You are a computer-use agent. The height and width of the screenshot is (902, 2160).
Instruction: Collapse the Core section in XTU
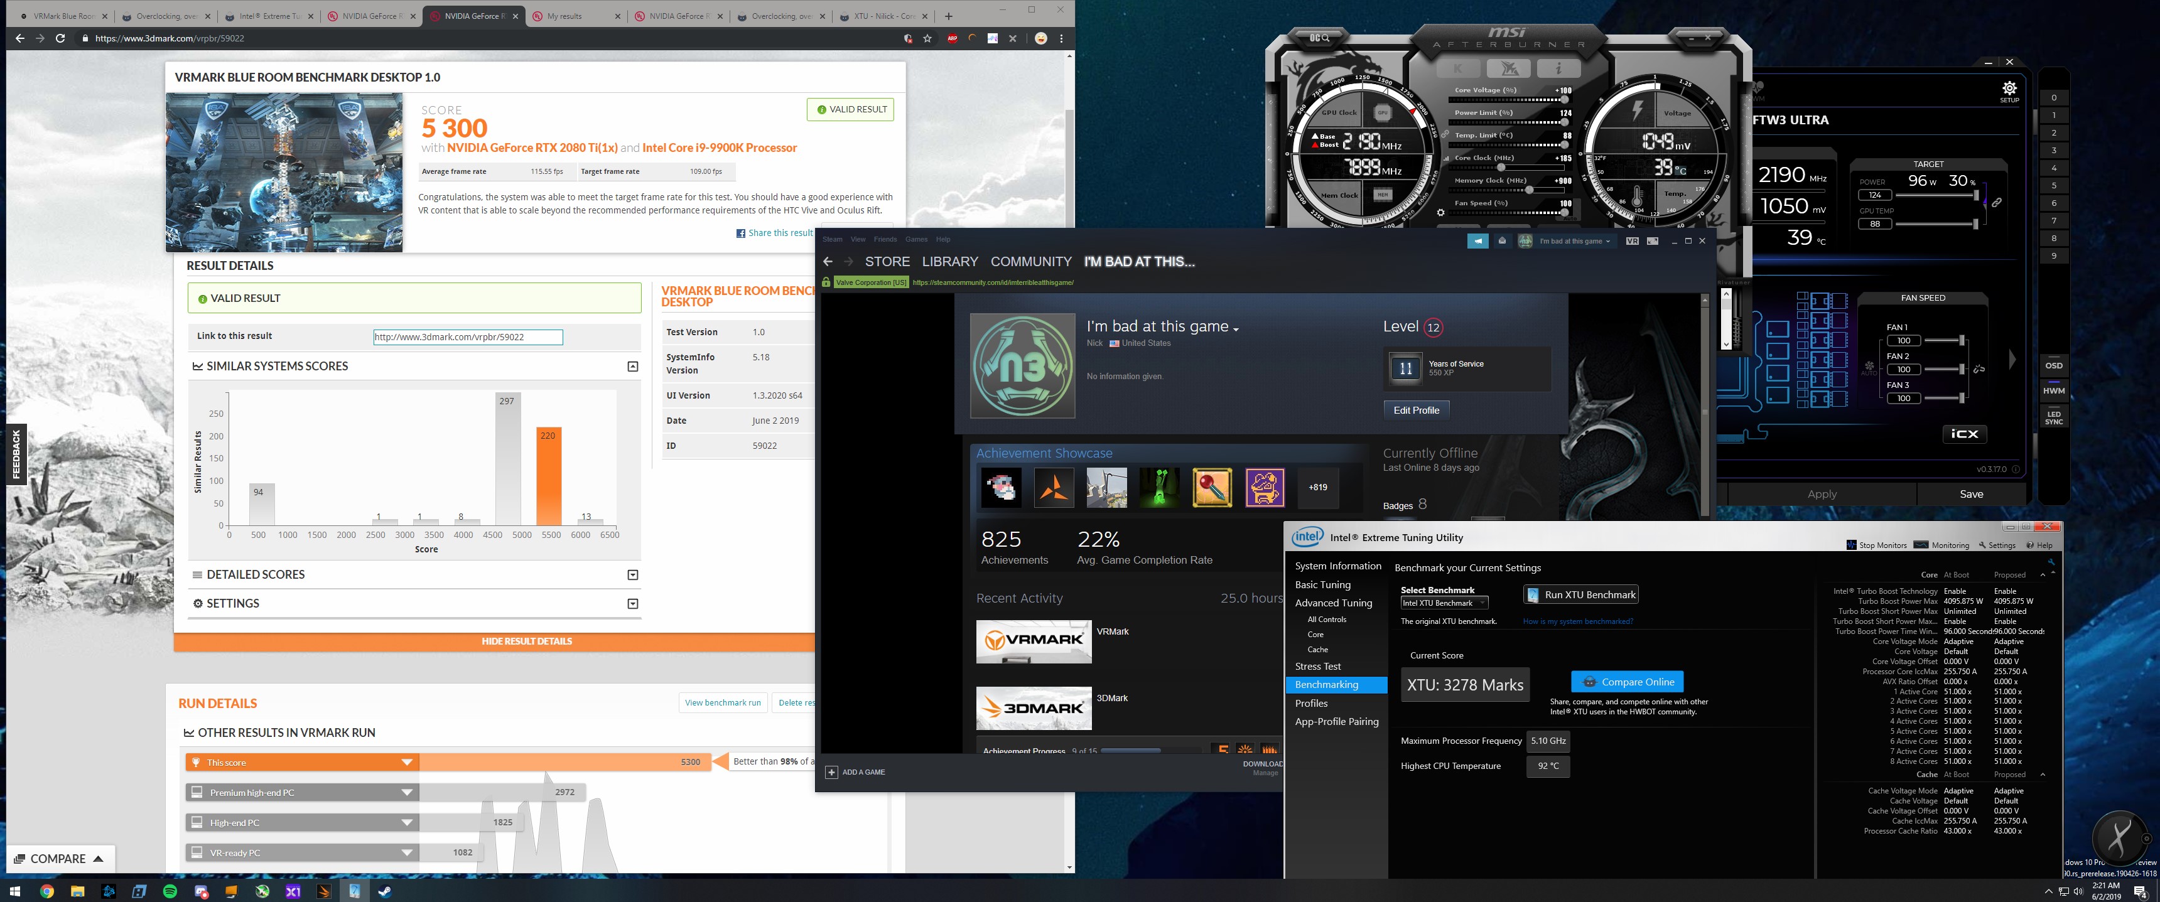(2042, 575)
